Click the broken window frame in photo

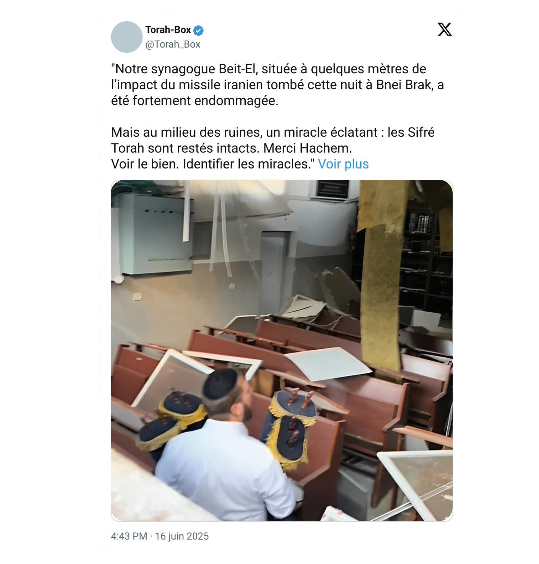point(417,485)
